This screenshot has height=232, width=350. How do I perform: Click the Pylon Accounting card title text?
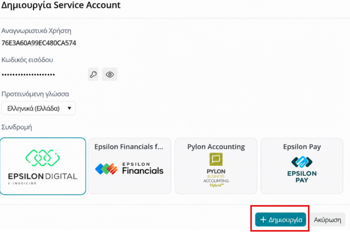tap(216, 147)
